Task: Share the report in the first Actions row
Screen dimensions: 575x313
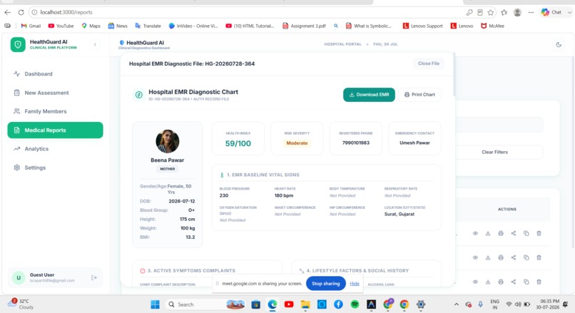Action: [x=514, y=233]
